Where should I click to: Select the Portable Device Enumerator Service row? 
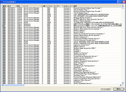(62, 56)
